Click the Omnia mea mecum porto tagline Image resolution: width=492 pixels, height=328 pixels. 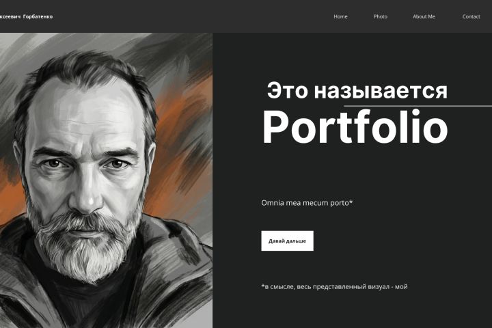click(x=307, y=203)
